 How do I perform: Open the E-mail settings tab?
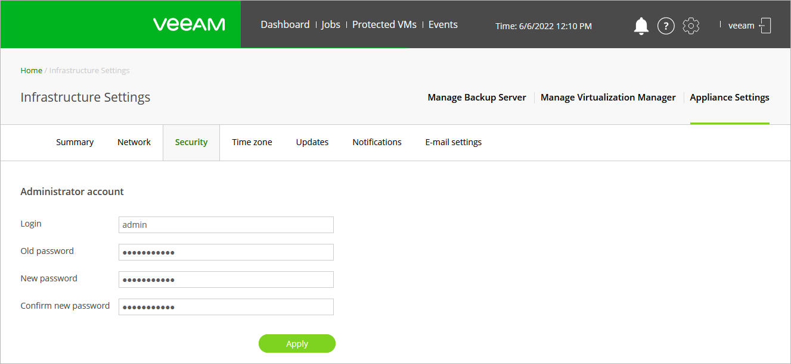click(454, 142)
